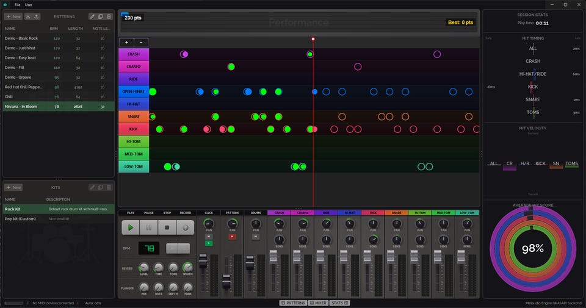This screenshot has height=308, width=586.
Task: Toggle mute on the Drums channel
Action: (256, 236)
